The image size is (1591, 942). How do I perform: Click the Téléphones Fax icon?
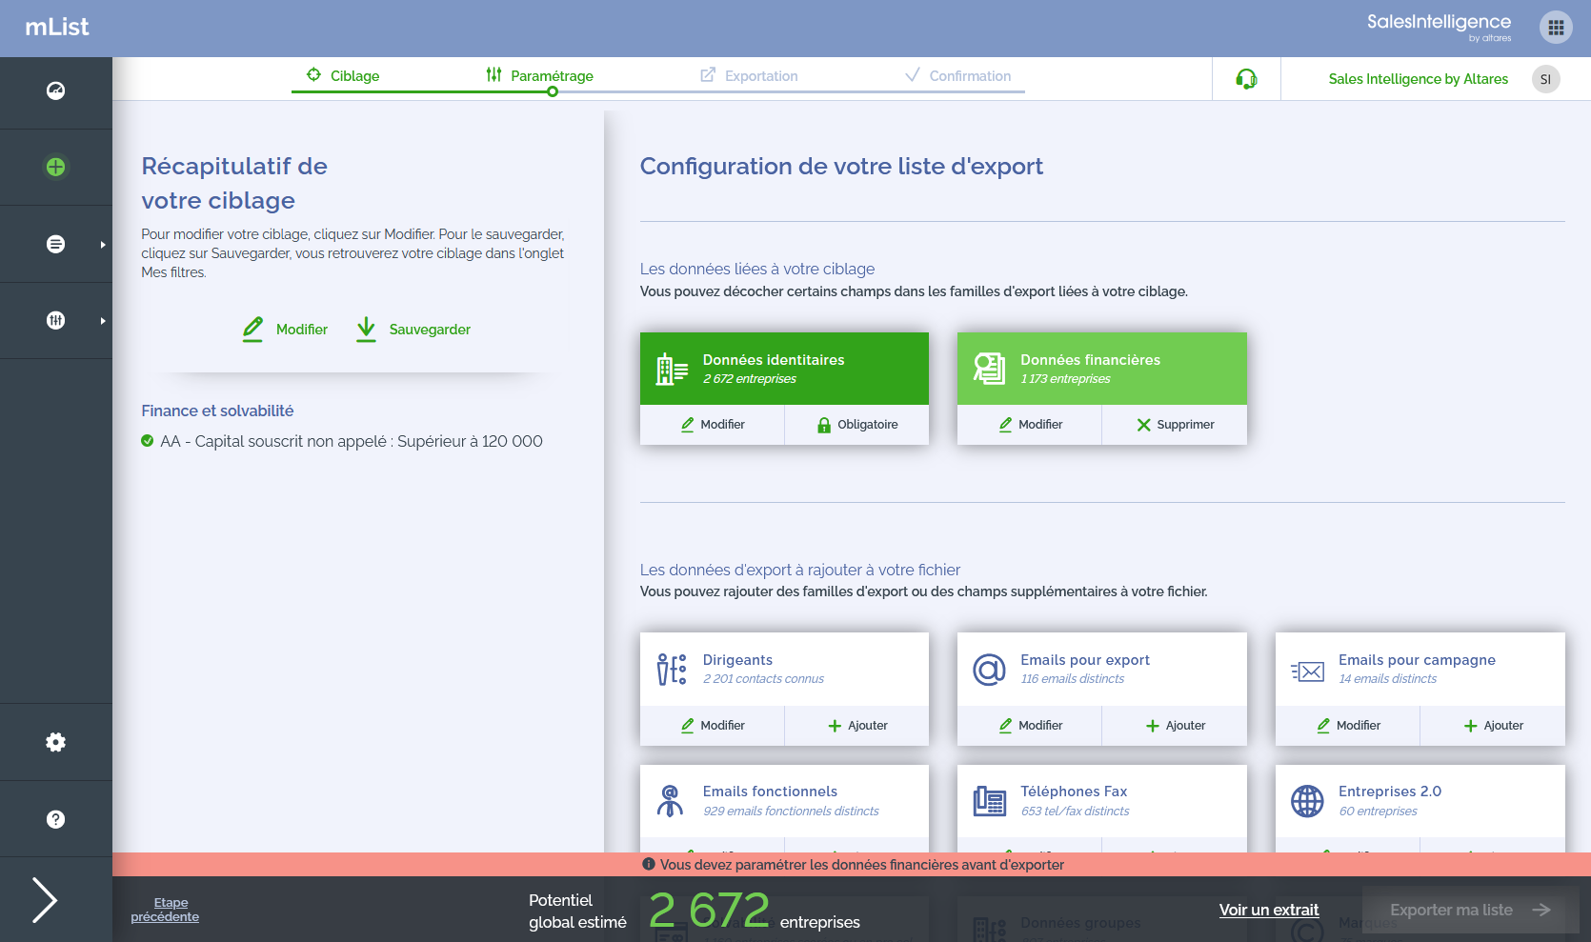(x=989, y=801)
